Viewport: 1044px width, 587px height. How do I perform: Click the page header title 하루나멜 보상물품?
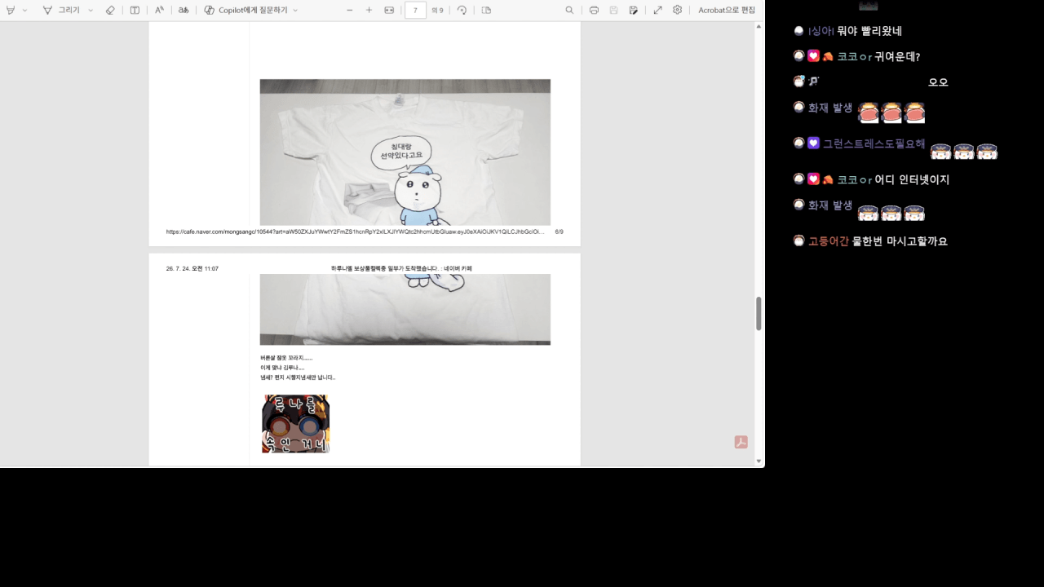coord(401,268)
